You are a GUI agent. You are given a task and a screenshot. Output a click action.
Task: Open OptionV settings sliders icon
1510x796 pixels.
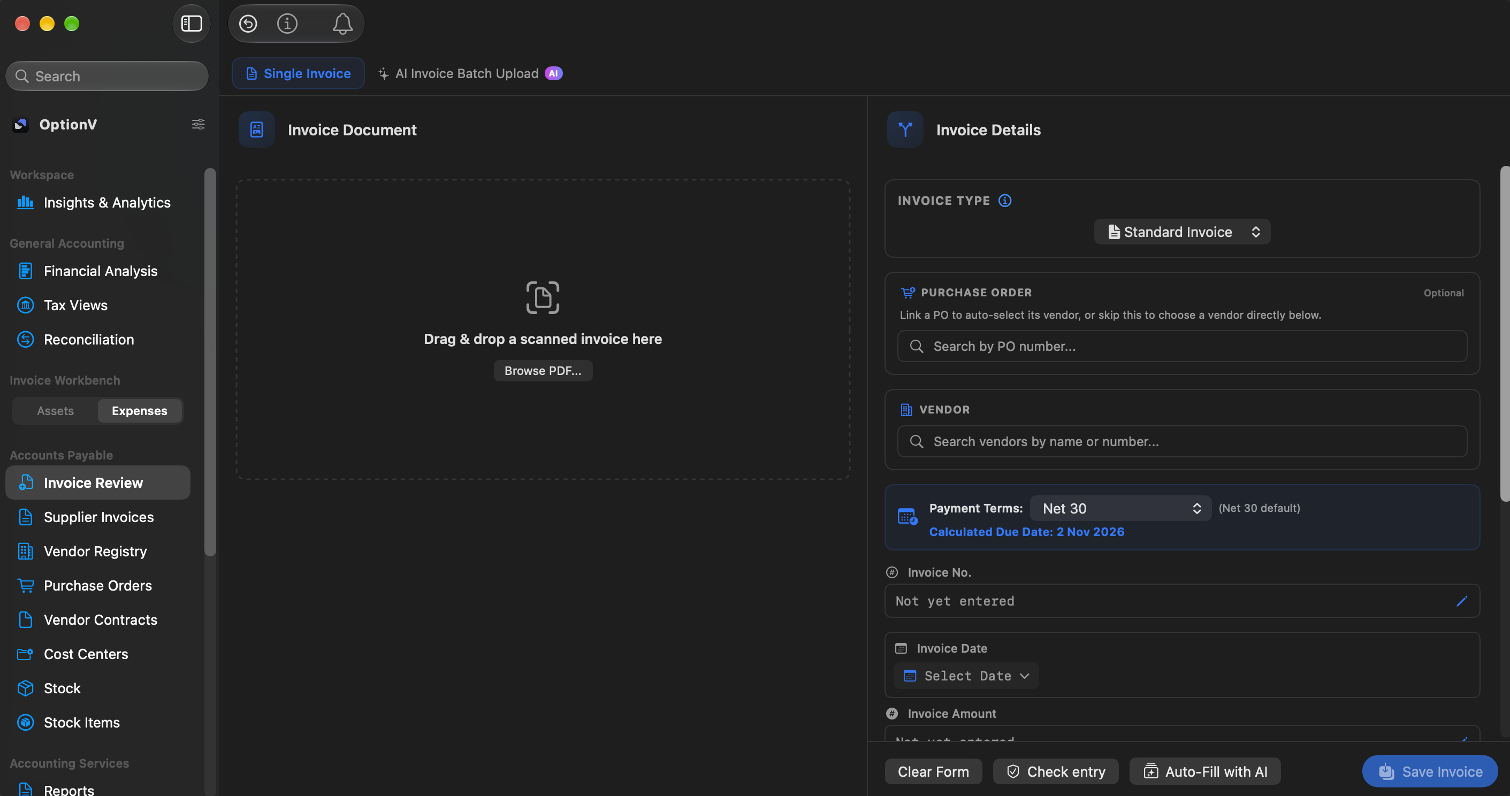coord(198,124)
